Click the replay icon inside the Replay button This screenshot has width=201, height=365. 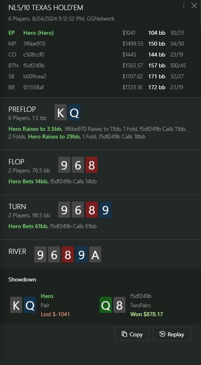click(x=162, y=334)
